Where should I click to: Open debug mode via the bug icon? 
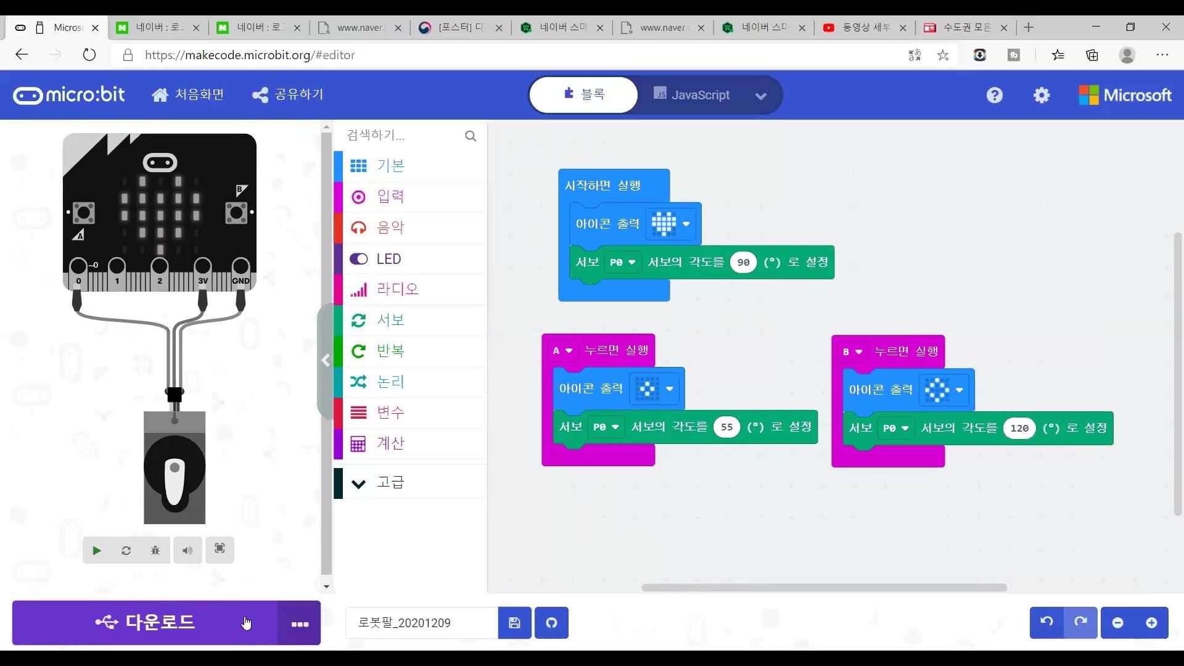click(155, 550)
